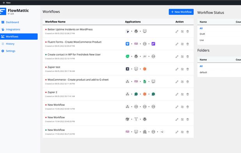
Task: Click the Applications column header
Action: coord(133,22)
